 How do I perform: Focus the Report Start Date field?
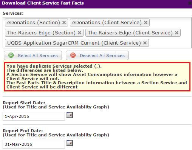click(x=34, y=116)
